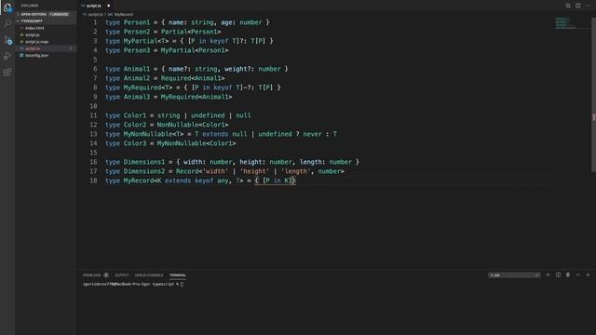This screenshot has width=596, height=335.
Task: Expand the Open Editors section
Action: (46, 14)
